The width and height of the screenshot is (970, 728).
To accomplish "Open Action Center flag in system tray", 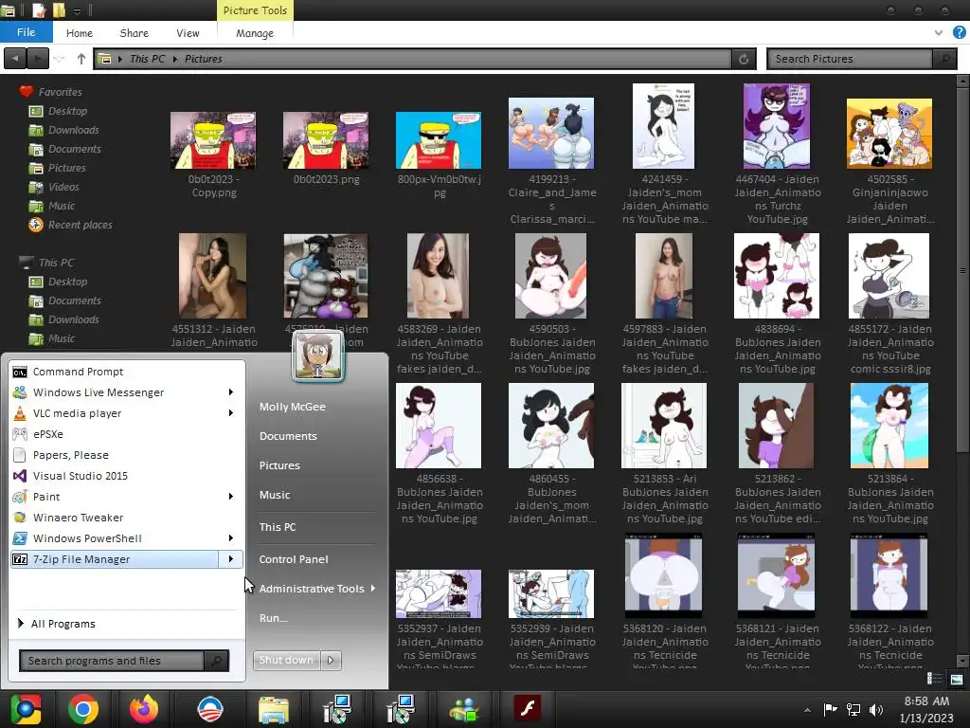I will pyautogui.click(x=830, y=710).
